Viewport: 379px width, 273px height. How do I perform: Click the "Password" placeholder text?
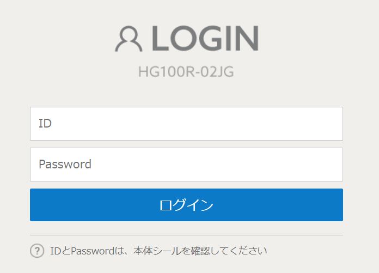(65, 164)
